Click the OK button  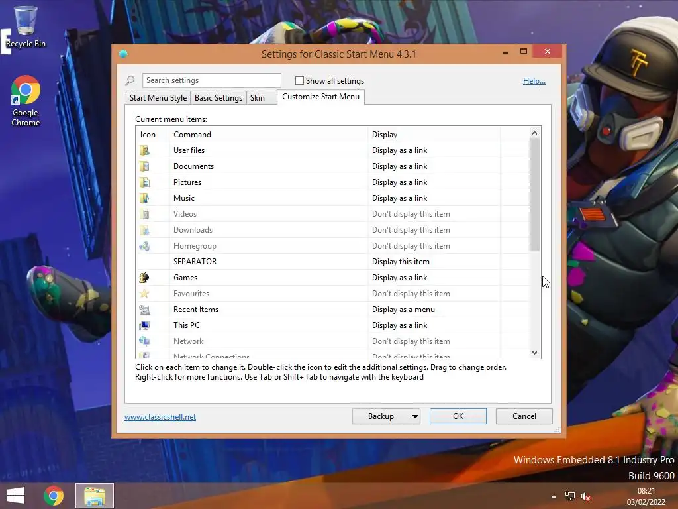point(458,416)
